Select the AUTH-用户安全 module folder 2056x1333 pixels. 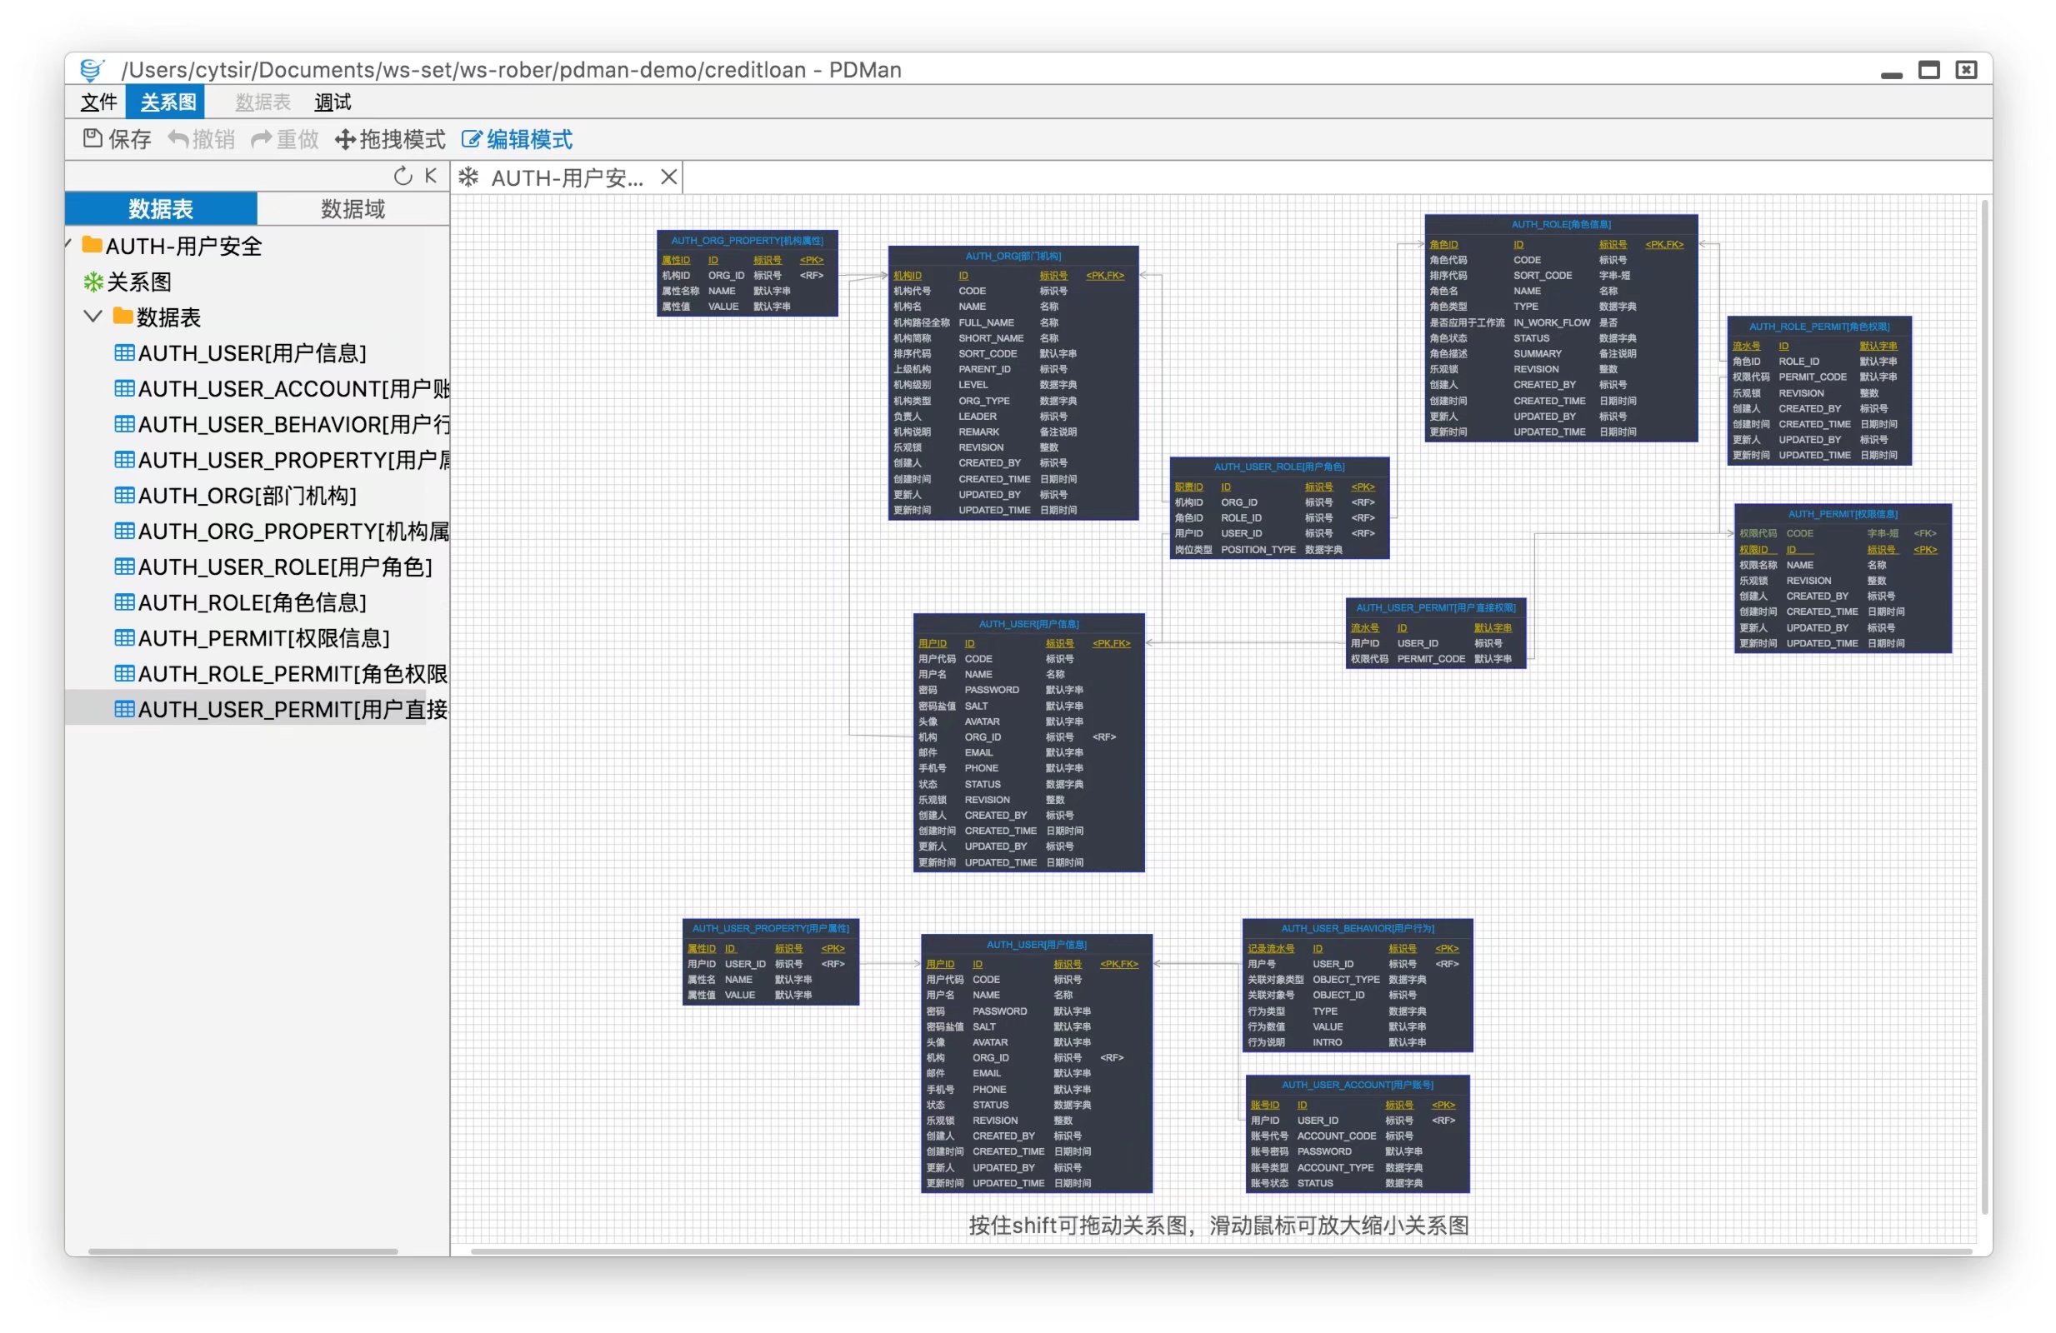click(x=183, y=246)
